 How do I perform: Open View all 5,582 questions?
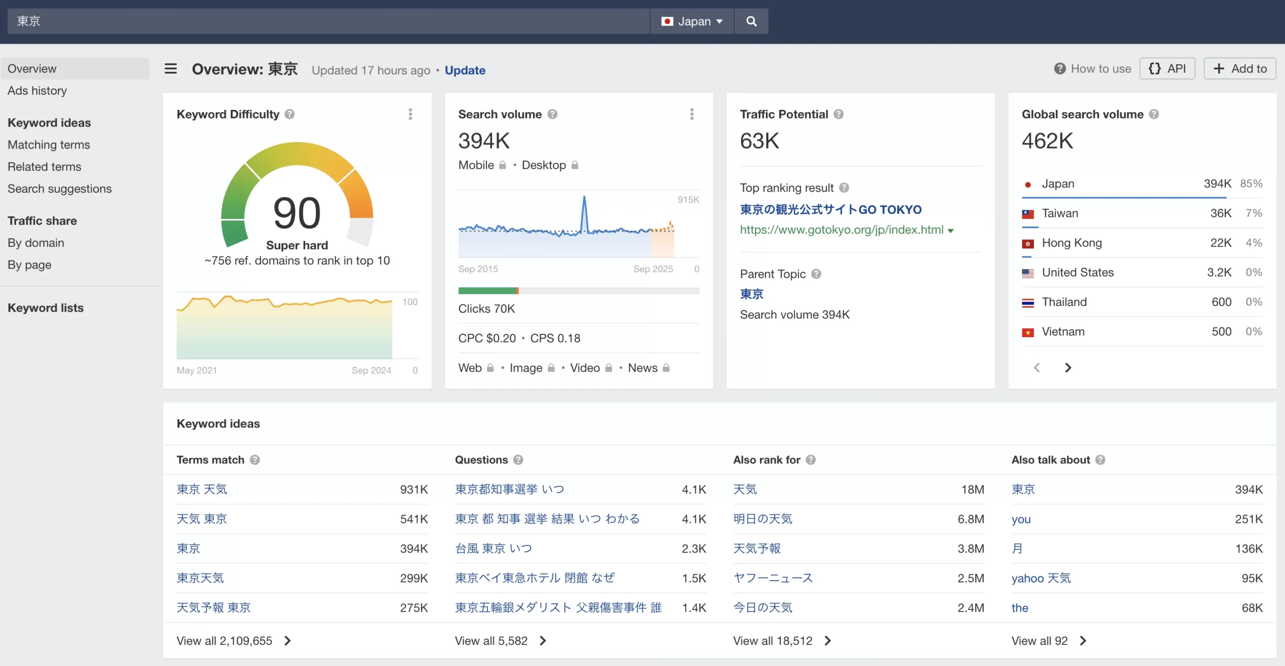click(500, 641)
